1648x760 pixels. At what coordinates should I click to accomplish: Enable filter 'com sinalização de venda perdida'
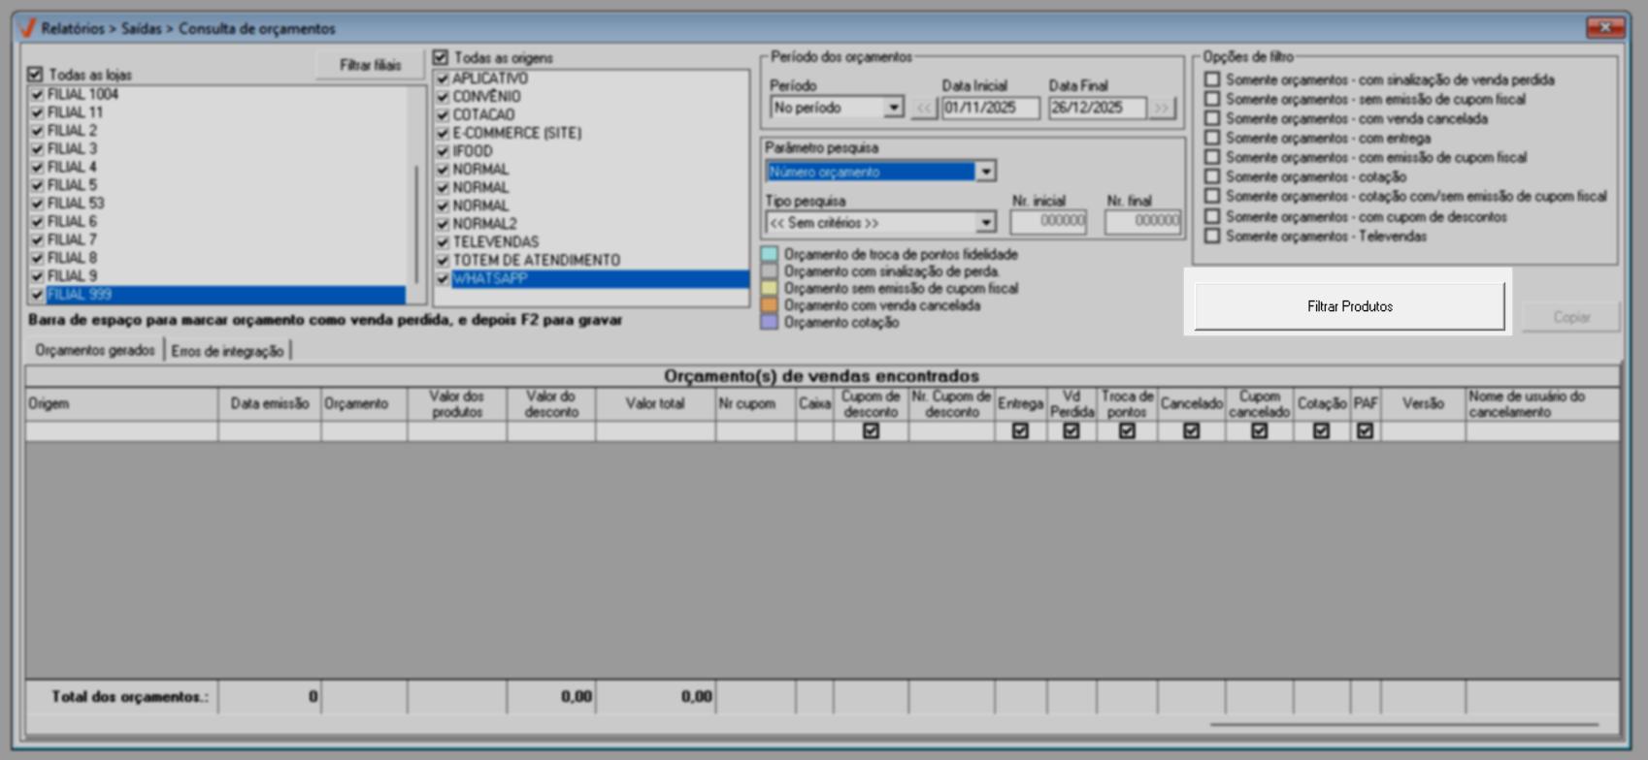point(1212,79)
